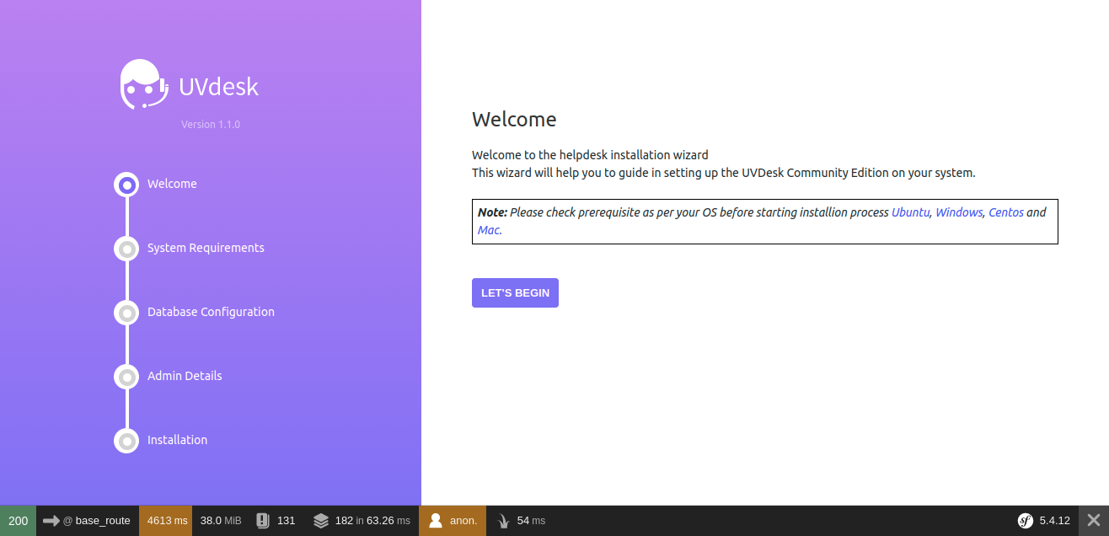
Task: Select the Installation step circle
Action: (126, 441)
